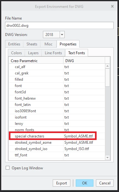This screenshot has height=192, width=119.
Task: Open the Line Fonts sub-tab
Action: tap(53, 53)
